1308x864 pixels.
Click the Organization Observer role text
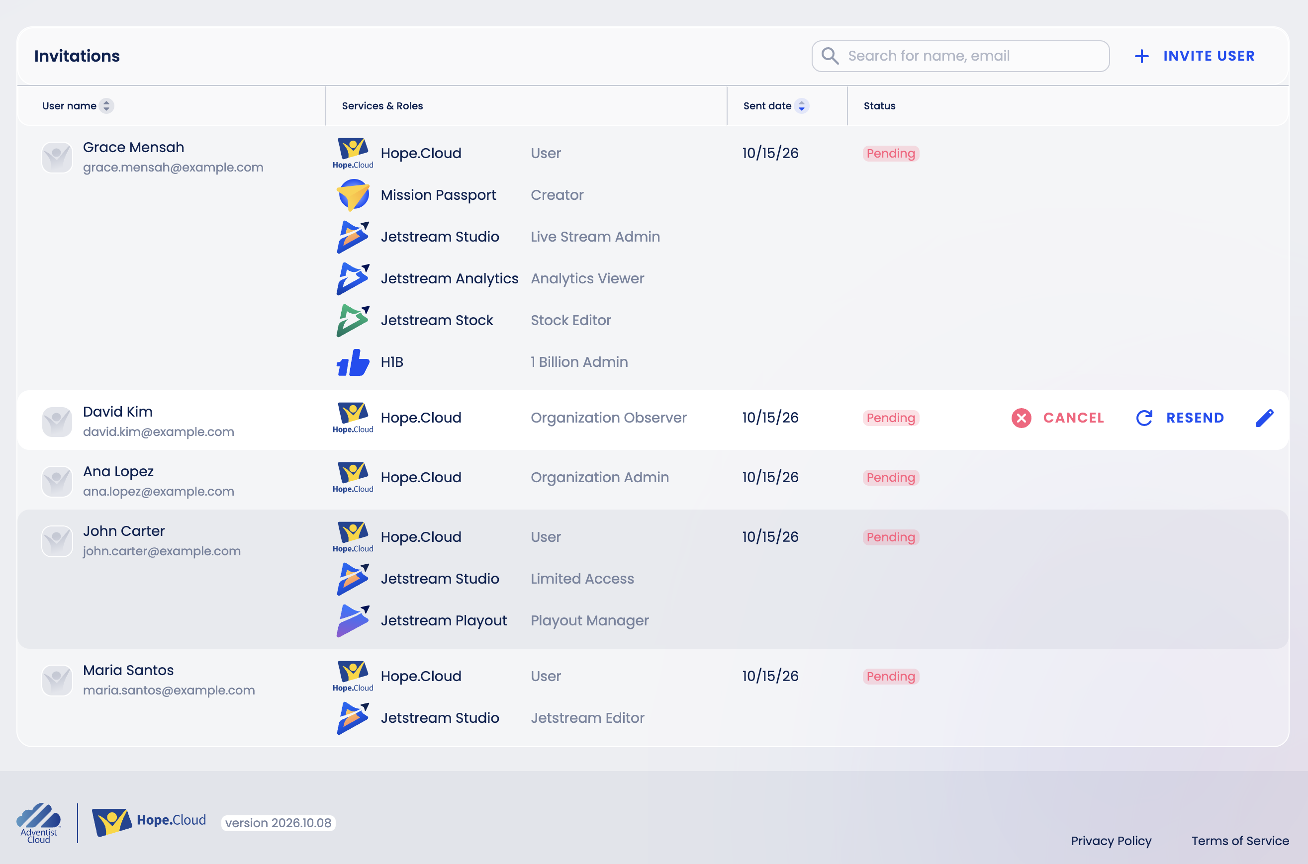coord(609,418)
